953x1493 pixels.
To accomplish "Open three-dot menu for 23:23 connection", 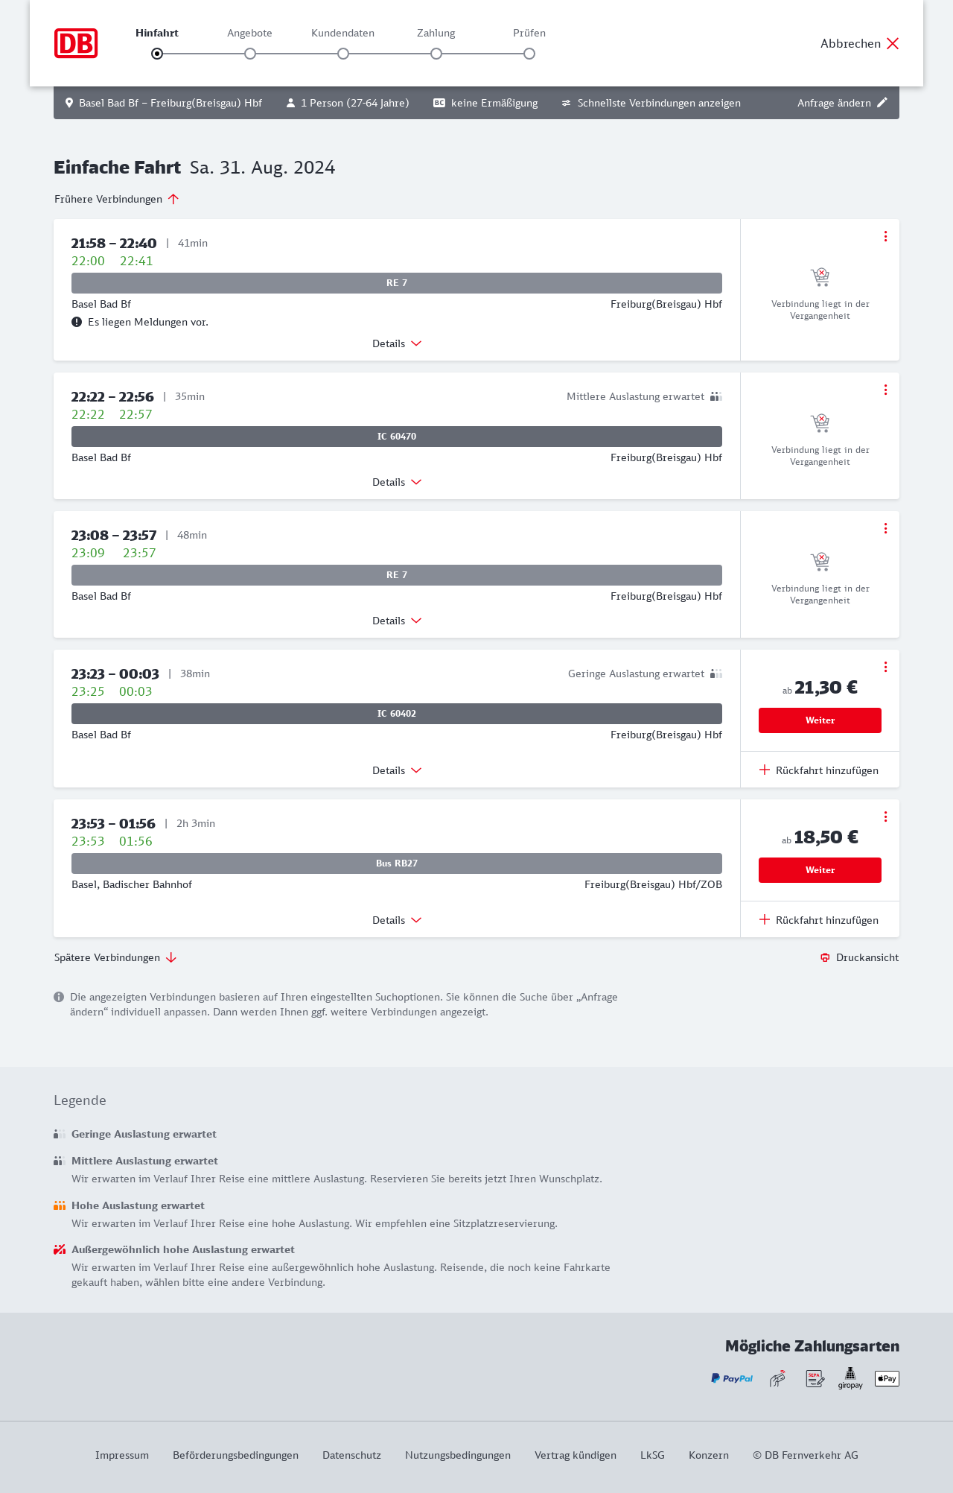I will (885, 667).
